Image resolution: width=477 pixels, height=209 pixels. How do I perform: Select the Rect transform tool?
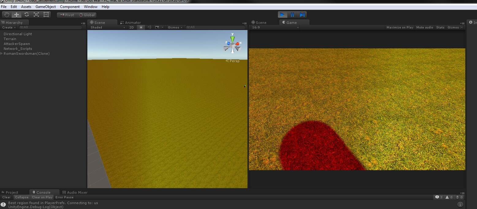pos(46,14)
